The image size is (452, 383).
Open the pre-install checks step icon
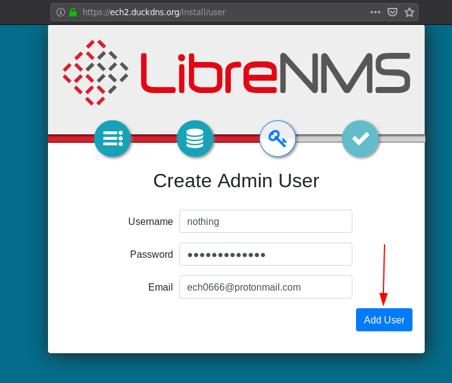click(x=112, y=139)
